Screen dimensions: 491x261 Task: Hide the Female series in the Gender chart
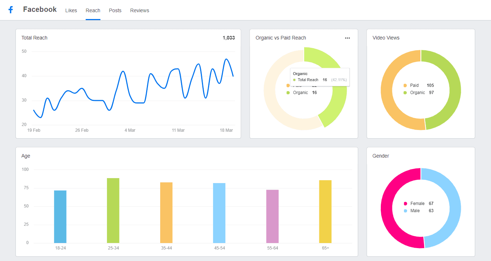click(x=417, y=203)
